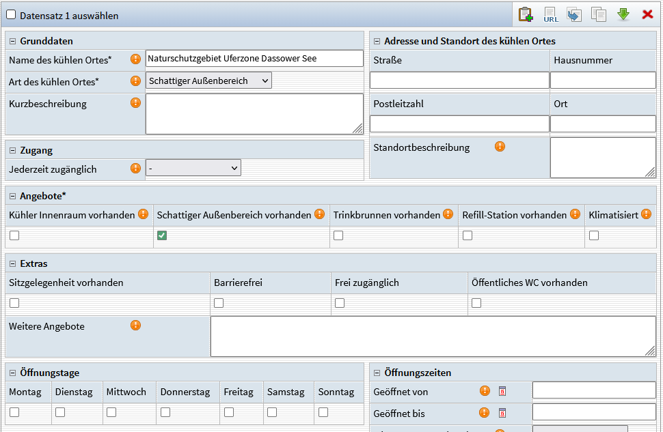The image size is (663, 432).
Task: Click the Geöffnet von time field
Action: [594, 390]
